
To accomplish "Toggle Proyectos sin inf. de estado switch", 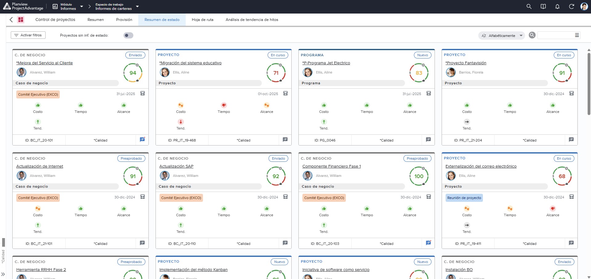I will click(128, 35).
